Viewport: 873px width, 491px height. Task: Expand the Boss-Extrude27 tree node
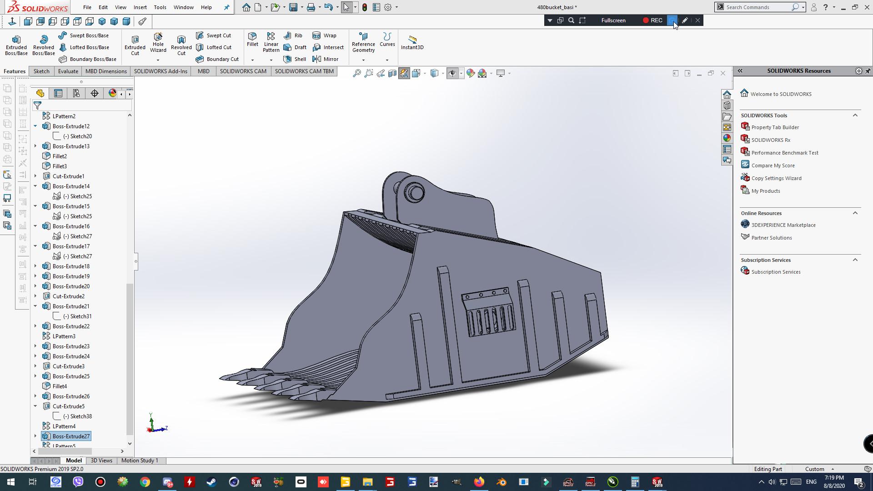point(35,436)
